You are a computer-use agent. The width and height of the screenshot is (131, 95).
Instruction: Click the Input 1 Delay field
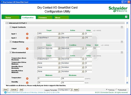pyautogui.click(x=89, y=33)
